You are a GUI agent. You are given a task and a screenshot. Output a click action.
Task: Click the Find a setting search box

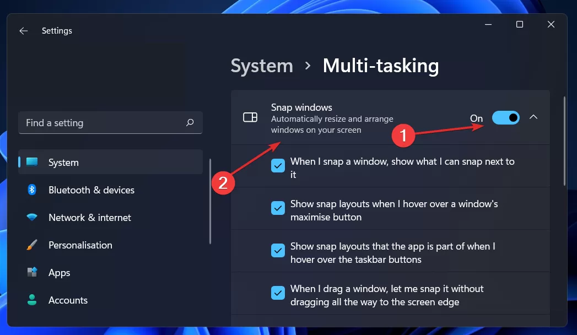[110, 122]
